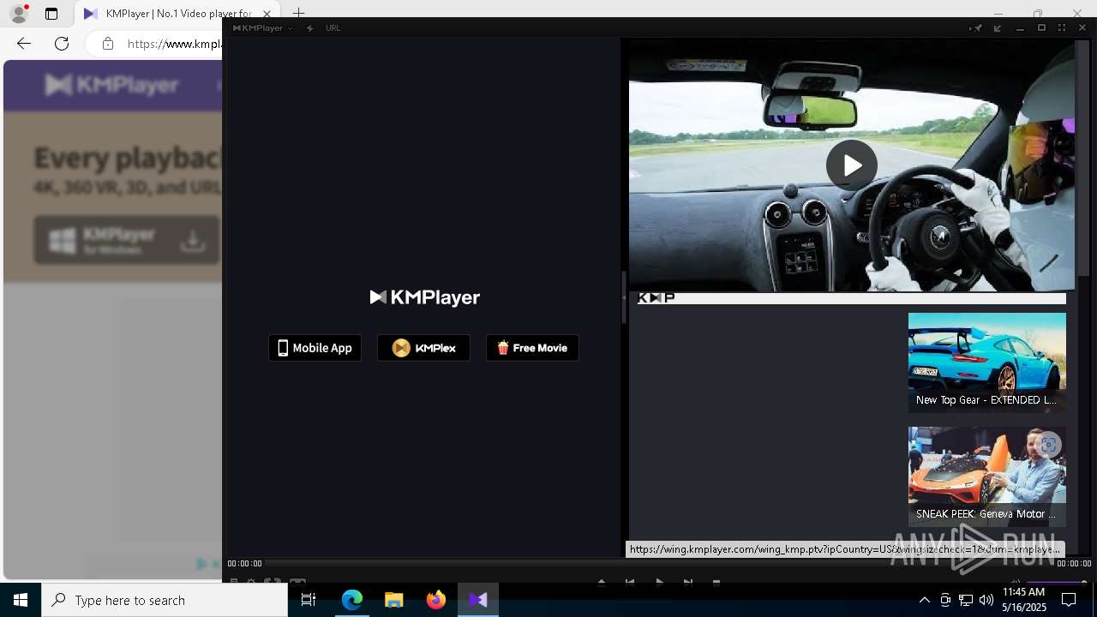Click the visual search icon on Geneva thumbnail
1097x617 pixels.
point(1048,445)
